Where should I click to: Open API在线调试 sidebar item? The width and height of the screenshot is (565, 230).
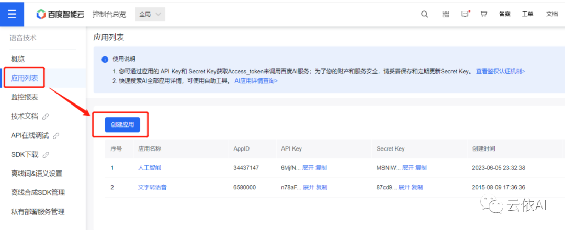tap(29, 135)
